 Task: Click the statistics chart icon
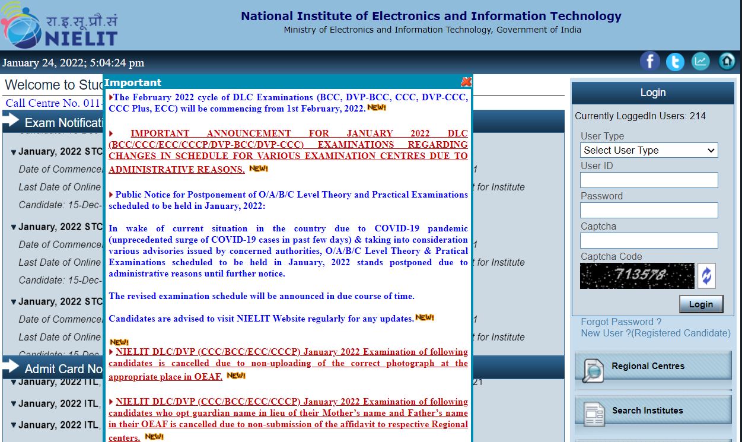(x=700, y=61)
